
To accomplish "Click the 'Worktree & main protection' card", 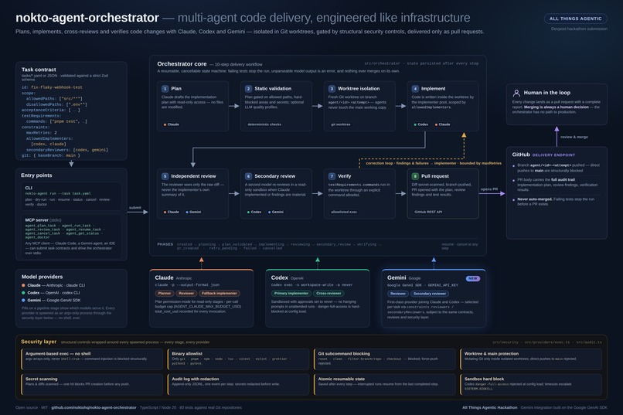I will pos(531,359).
